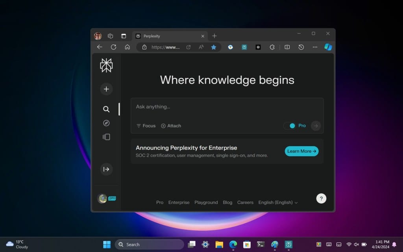Toggle split screen in Edge toolbar
The height and width of the screenshot is (252, 403).
[287, 47]
